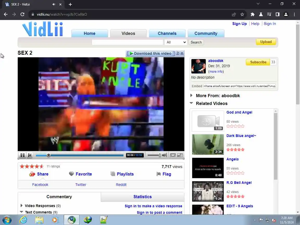Show more info about the video
The width and height of the screenshot is (300, 225).
(x=216, y=72)
